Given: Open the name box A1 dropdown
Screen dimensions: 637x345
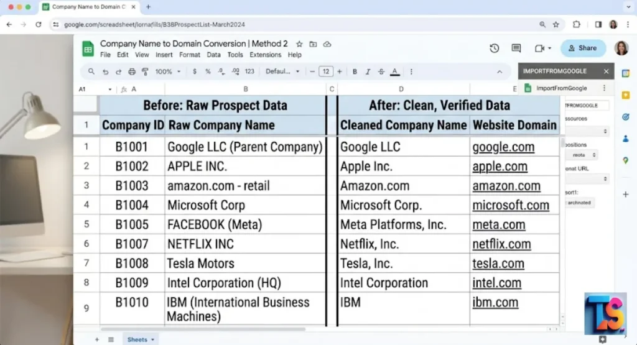Looking at the screenshot, I should click(x=109, y=90).
